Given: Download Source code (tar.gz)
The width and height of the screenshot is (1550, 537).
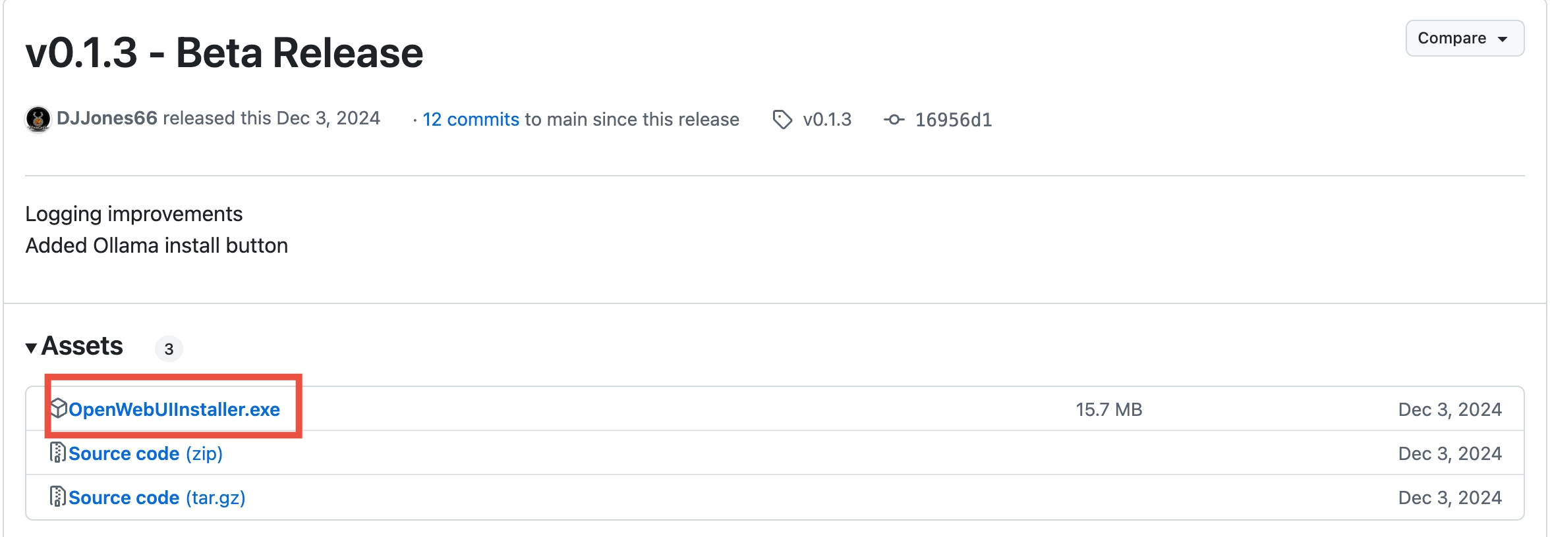Looking at the screenshot, I should point(157,498).
